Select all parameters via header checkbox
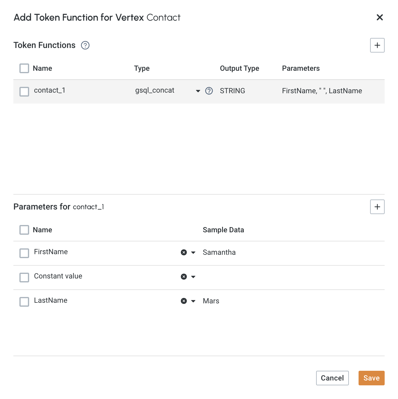The image size is (398, 399). (24, 230)
